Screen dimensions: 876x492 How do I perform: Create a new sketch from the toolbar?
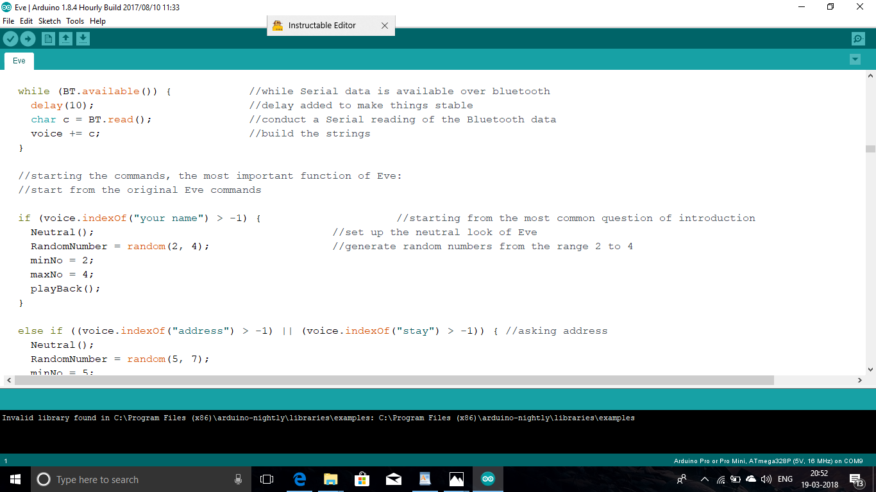[48, 38]
